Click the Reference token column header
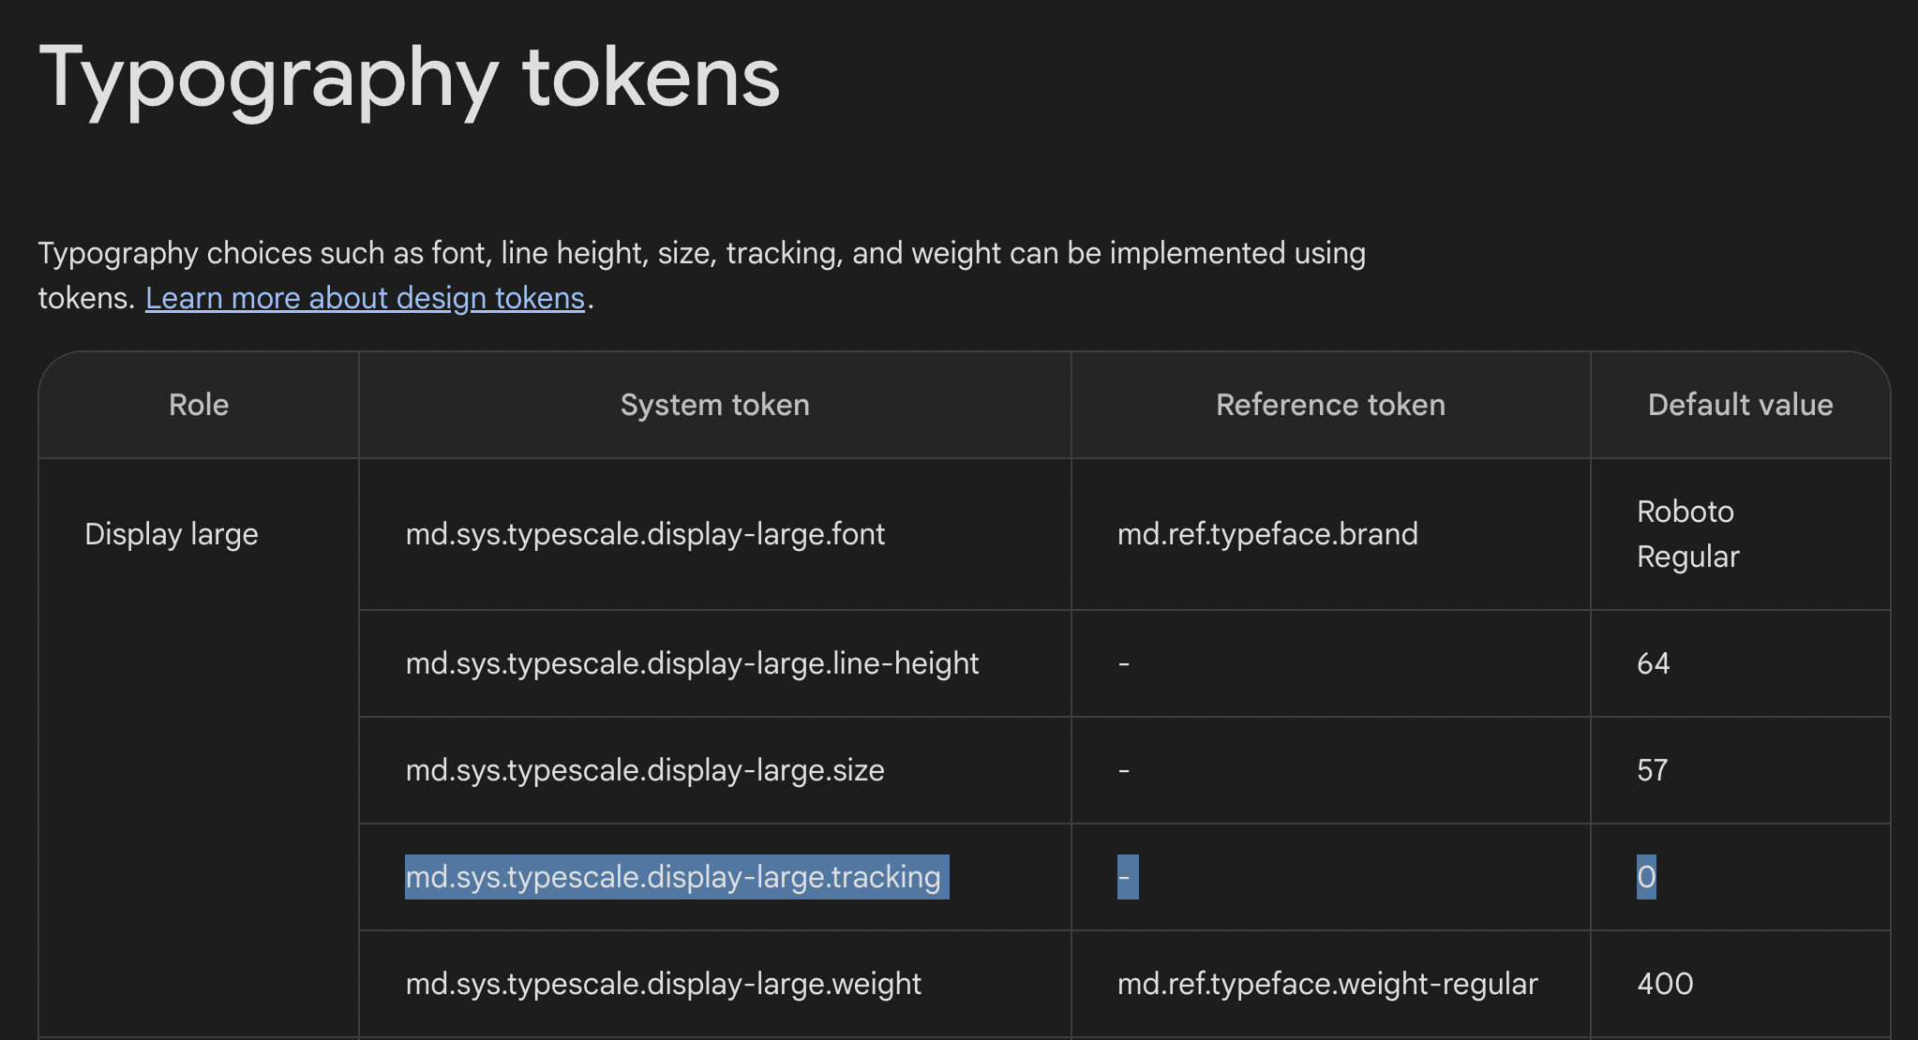 (1329, 405)
